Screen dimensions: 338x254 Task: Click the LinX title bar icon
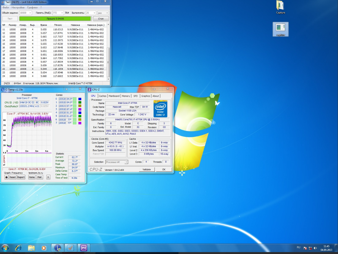point(3,2)
